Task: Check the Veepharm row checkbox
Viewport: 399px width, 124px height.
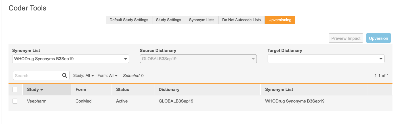Action: point(15,101)
